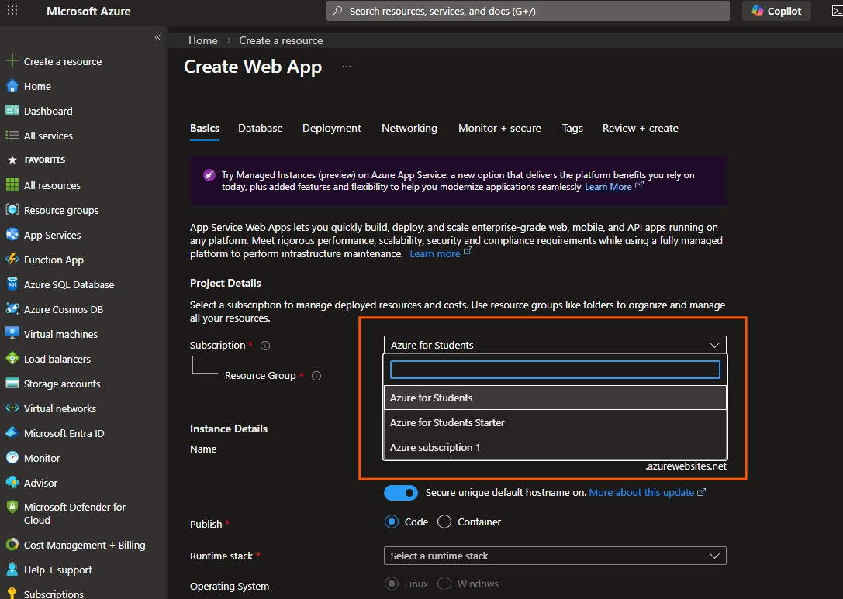Open the More about this update link
Image resolution: width=843 pixels, height=599 pixels.
pyautogui.click(x=641, y=493)
